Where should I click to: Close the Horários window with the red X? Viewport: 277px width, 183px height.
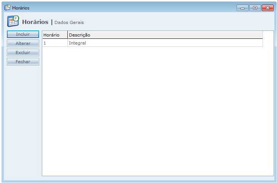tap(267, 8)
